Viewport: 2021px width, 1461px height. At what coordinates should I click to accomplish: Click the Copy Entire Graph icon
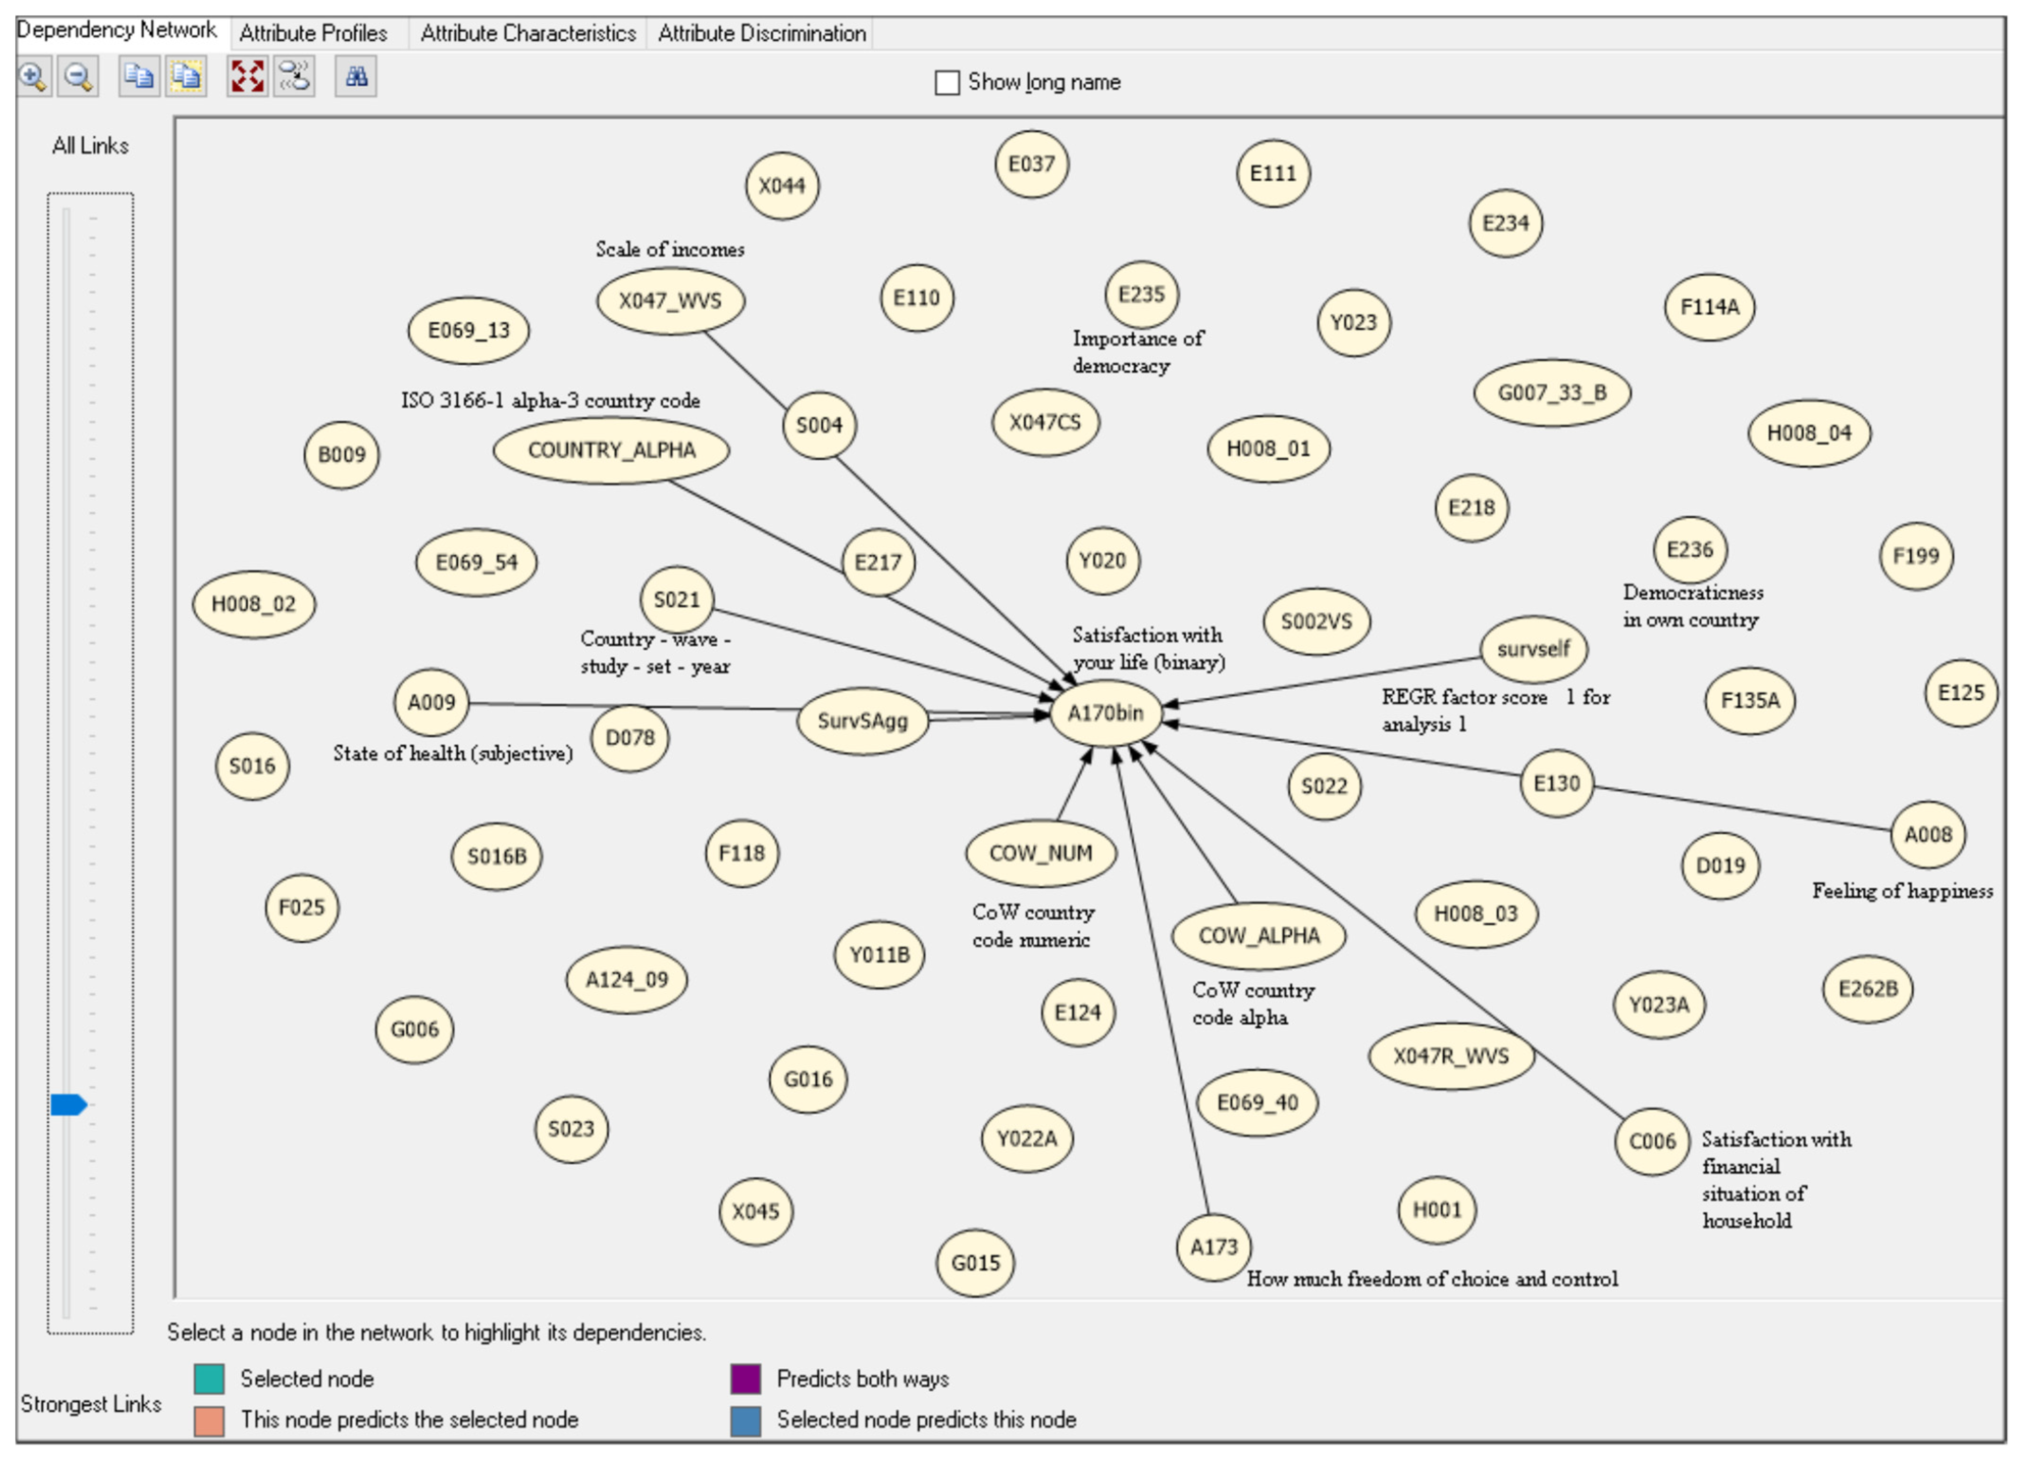coord(185,77)
